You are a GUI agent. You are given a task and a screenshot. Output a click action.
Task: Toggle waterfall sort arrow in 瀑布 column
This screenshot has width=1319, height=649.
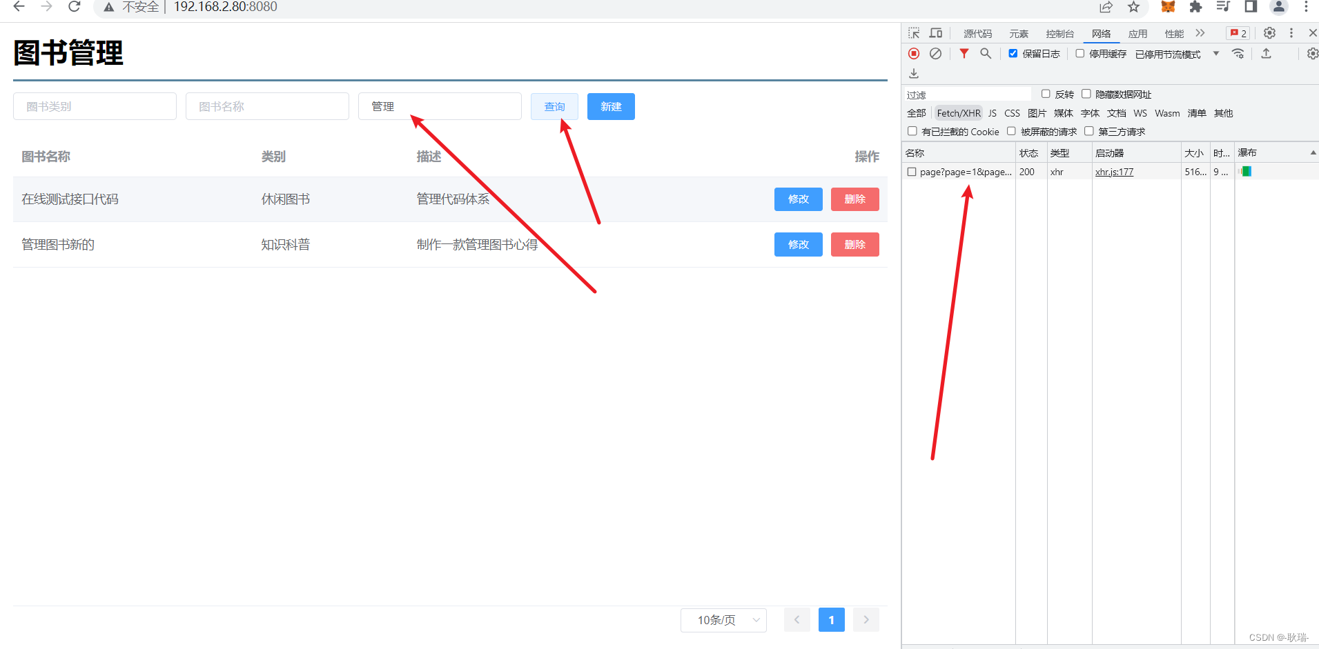click(1313, 153)
